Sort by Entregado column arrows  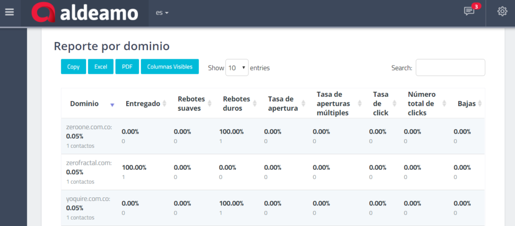pyautogui.click(x=164, y=103)
